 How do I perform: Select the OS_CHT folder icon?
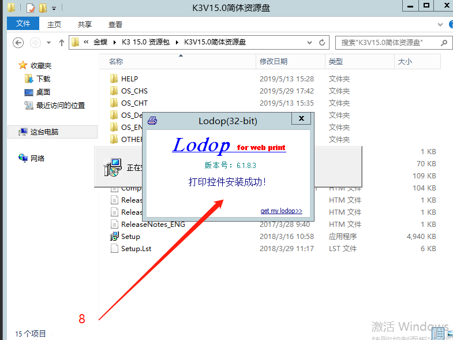pos(114,103)
